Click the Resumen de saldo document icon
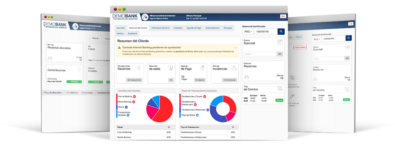Screen dimensions: 395x151 [171, 68]
